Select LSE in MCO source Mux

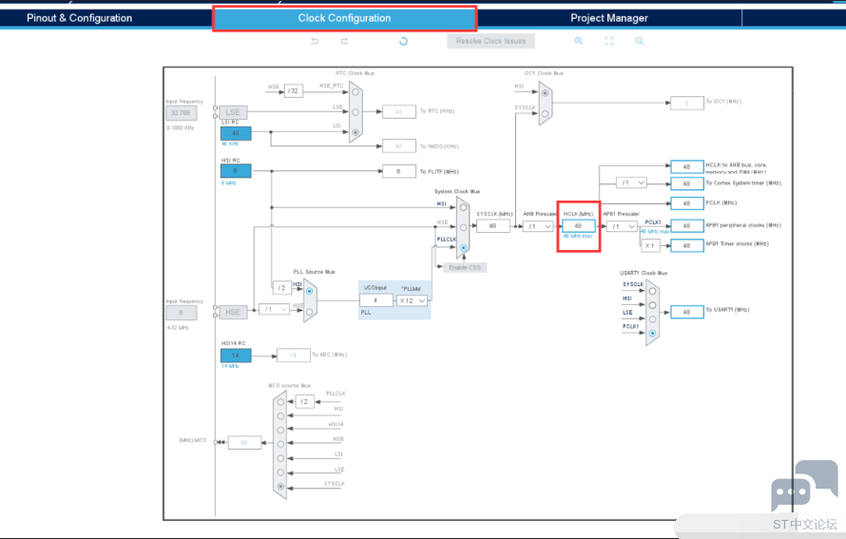[x=280, y=472]
